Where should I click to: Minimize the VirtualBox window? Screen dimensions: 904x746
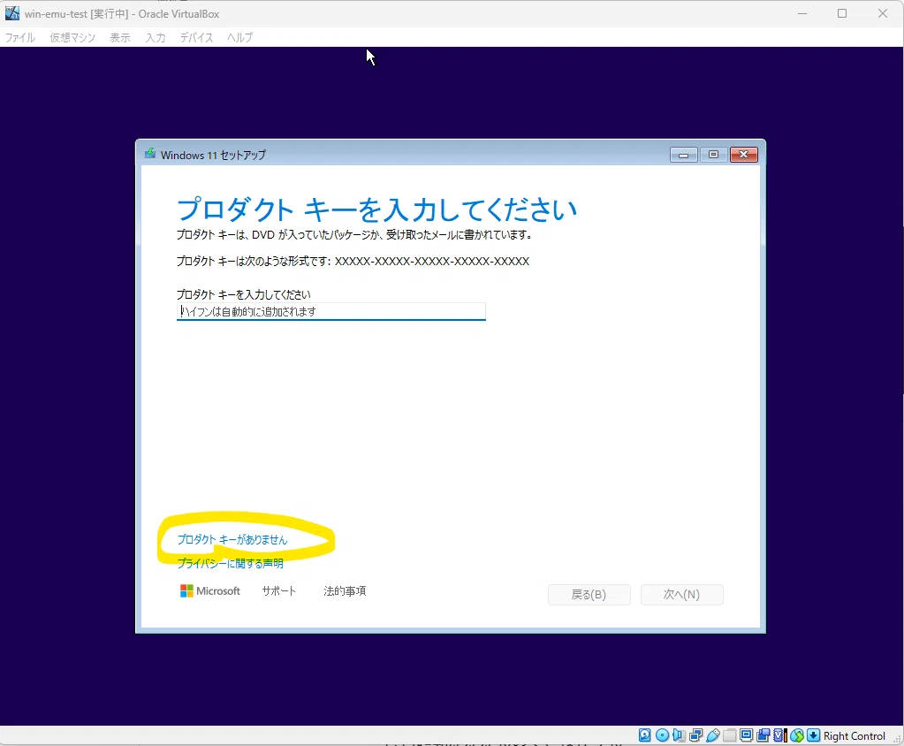pyautogui.click(x=802, y=13)
